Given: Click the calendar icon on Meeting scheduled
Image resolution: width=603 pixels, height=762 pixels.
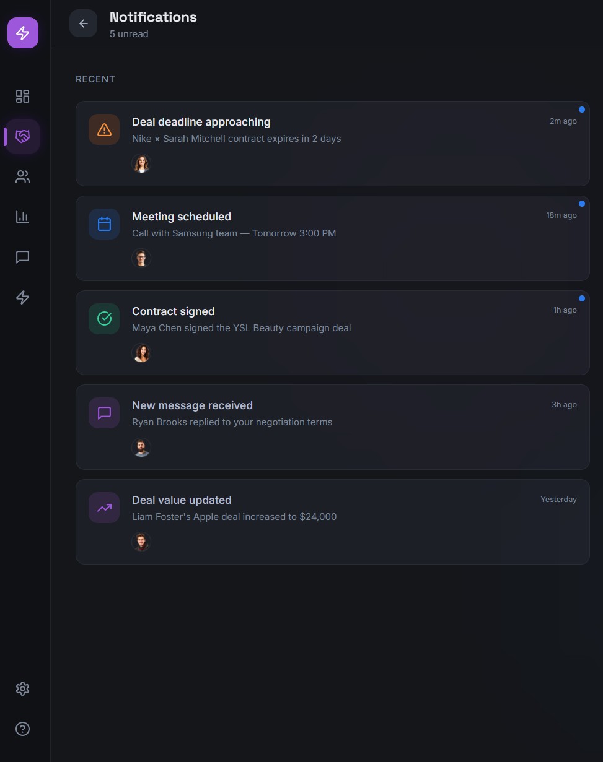Looking at the screenshot, I should [103, 223].
